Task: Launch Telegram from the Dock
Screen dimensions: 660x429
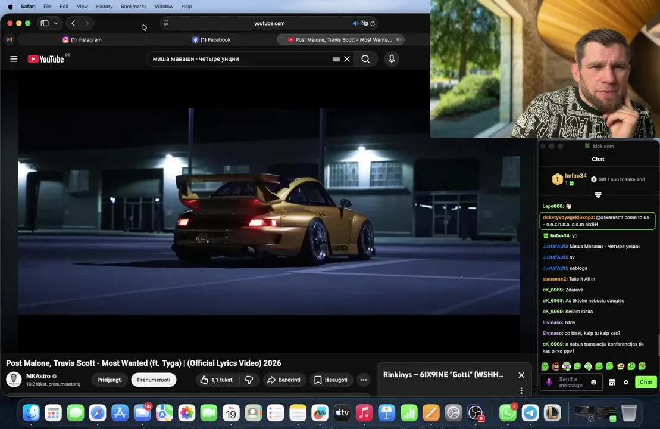Action: pos(530,413)
